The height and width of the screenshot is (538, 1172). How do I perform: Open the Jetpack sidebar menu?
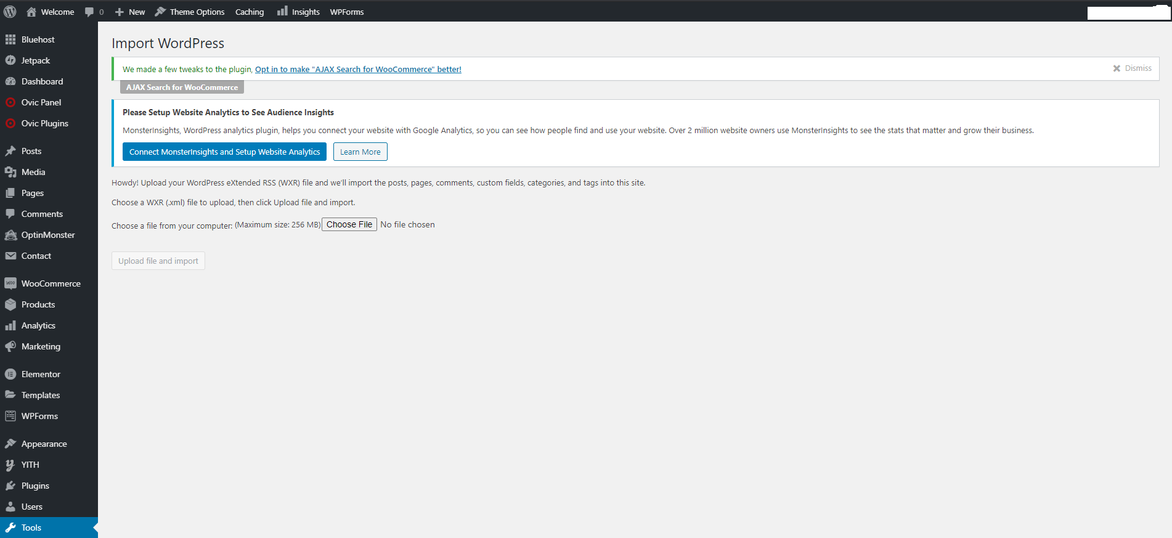[49, 60]
